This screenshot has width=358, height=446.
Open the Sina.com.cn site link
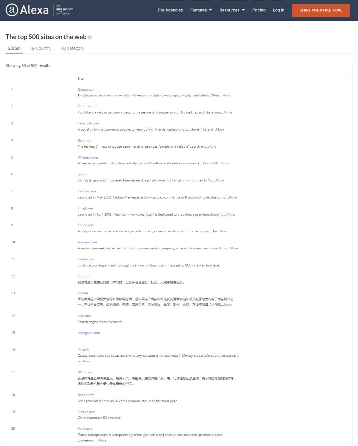(x=87, y=412)
